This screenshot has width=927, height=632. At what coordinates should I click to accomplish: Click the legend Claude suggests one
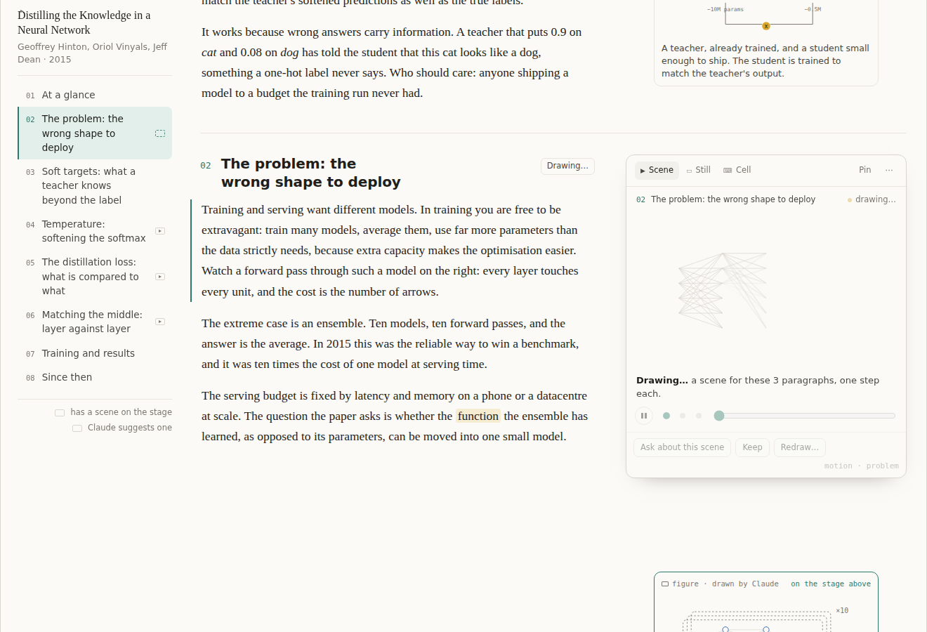122,428
